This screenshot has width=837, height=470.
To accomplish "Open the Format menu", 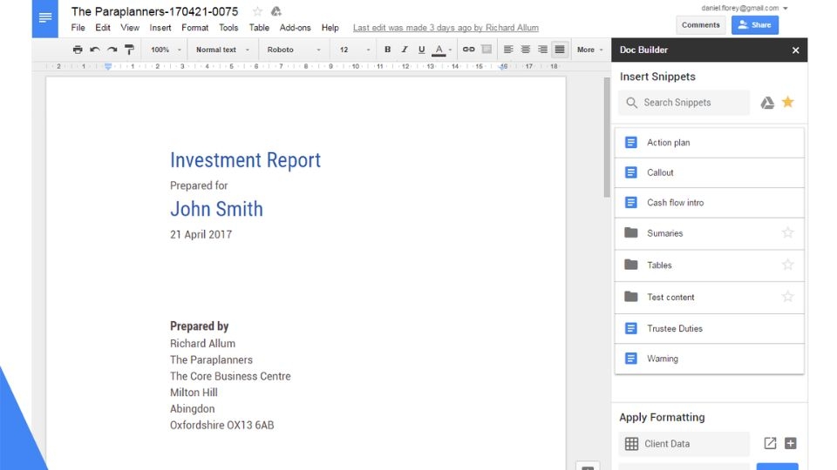I will click(x=194, y=28).
